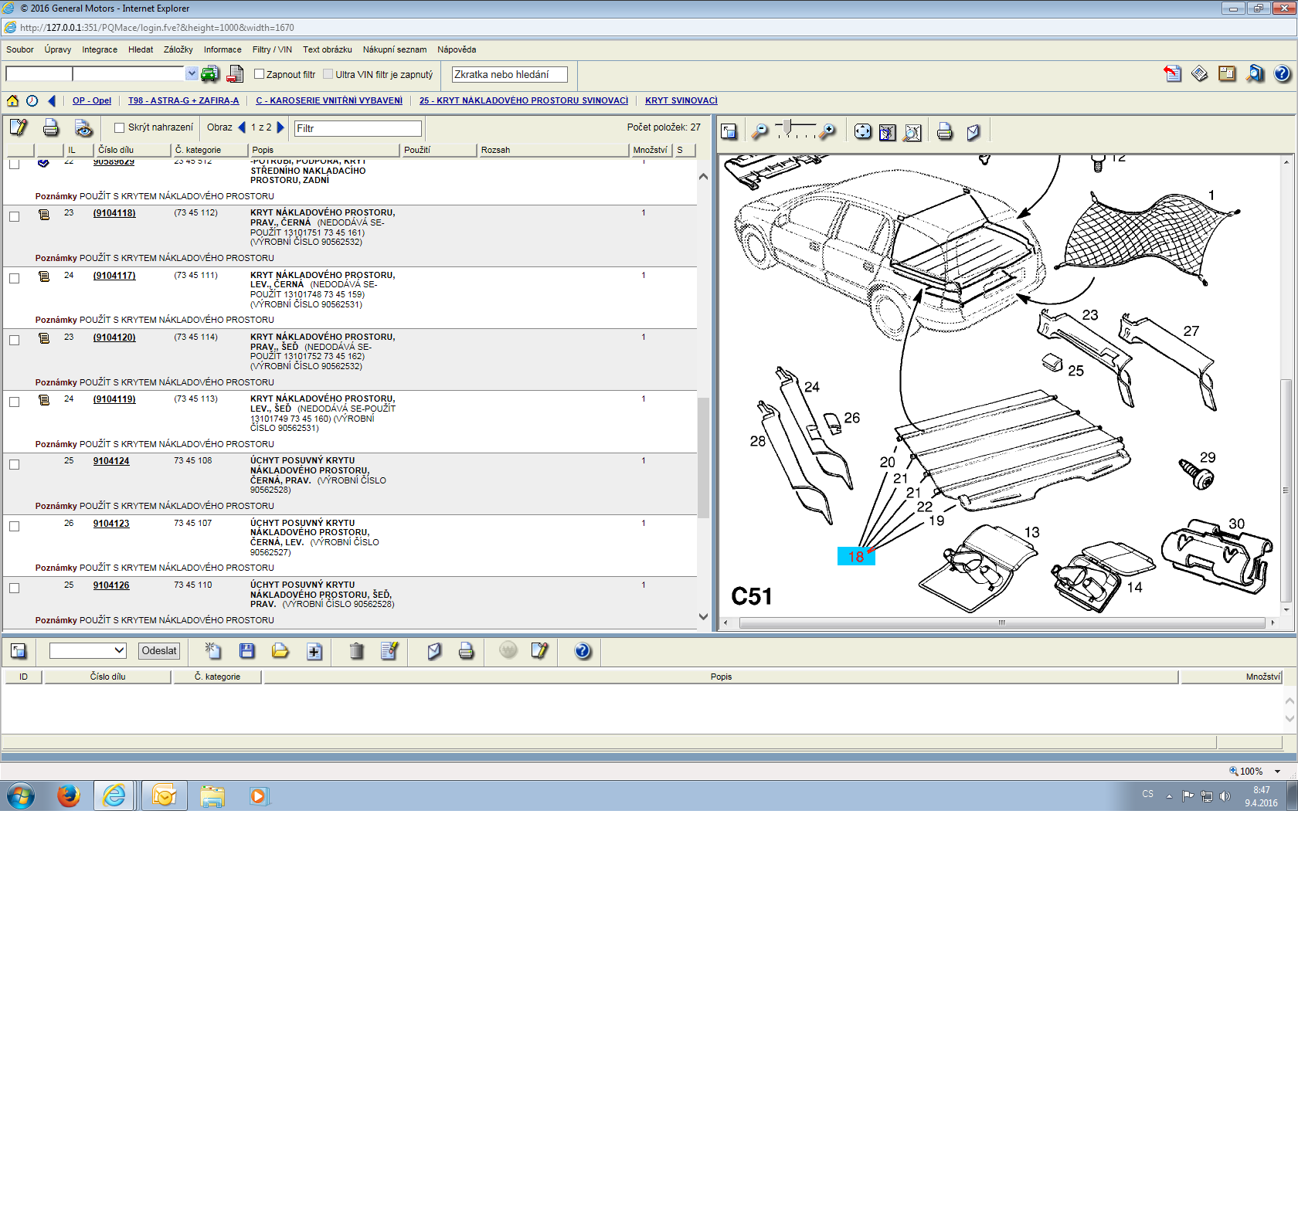Screen dimensions: 1298x1211
Task: Enable the Zapnout filtr checkbox
Action: pyautogui.click(x=260, y=74)
